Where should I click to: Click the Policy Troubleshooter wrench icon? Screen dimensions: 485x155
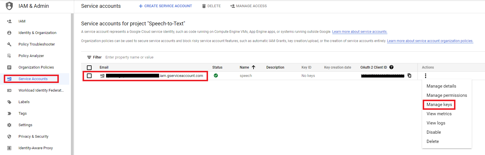(x=9, y=44)
